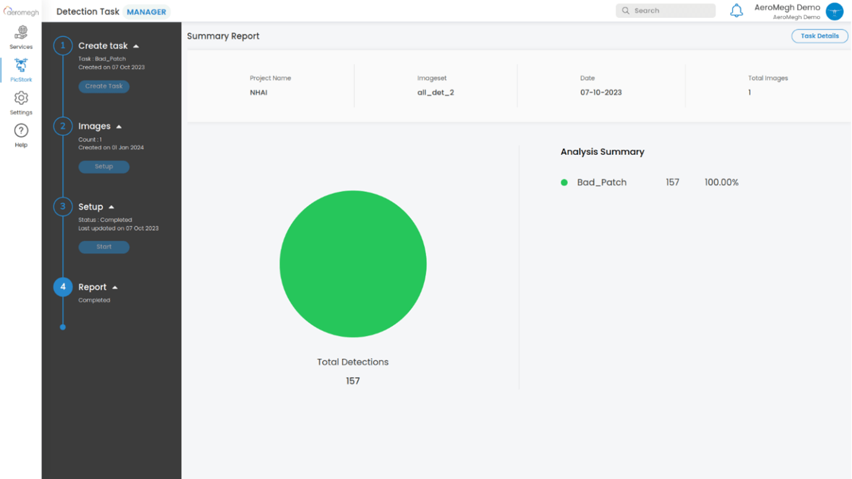Screen dimensions: 852x479
Task: Open Task Details
Action: pyautogui.click(x=819, y=36)
